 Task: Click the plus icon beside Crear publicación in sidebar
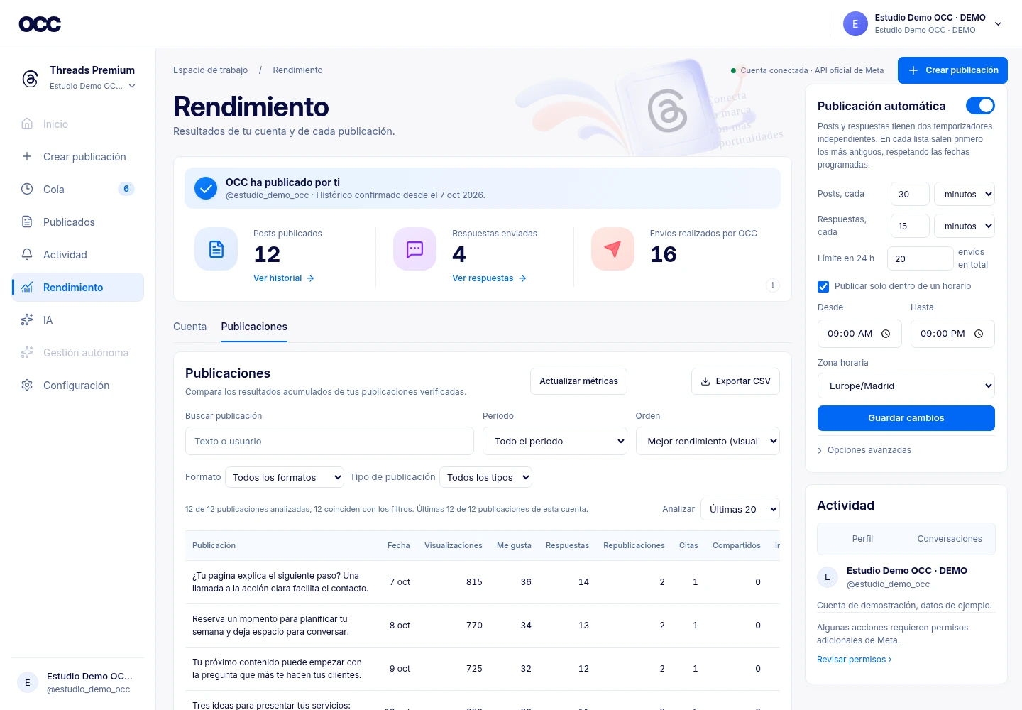(27, 156)
